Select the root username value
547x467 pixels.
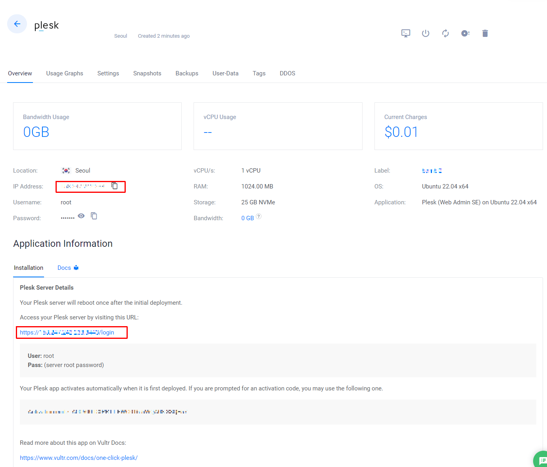click(66, 202)
